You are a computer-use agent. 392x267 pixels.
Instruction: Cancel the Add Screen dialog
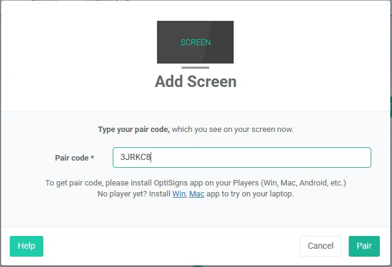pyautogui.click(x=321, y=246)
